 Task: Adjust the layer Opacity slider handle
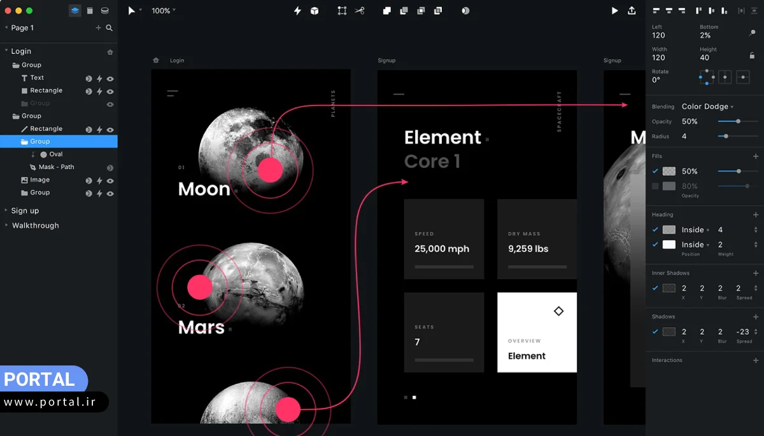738,121
